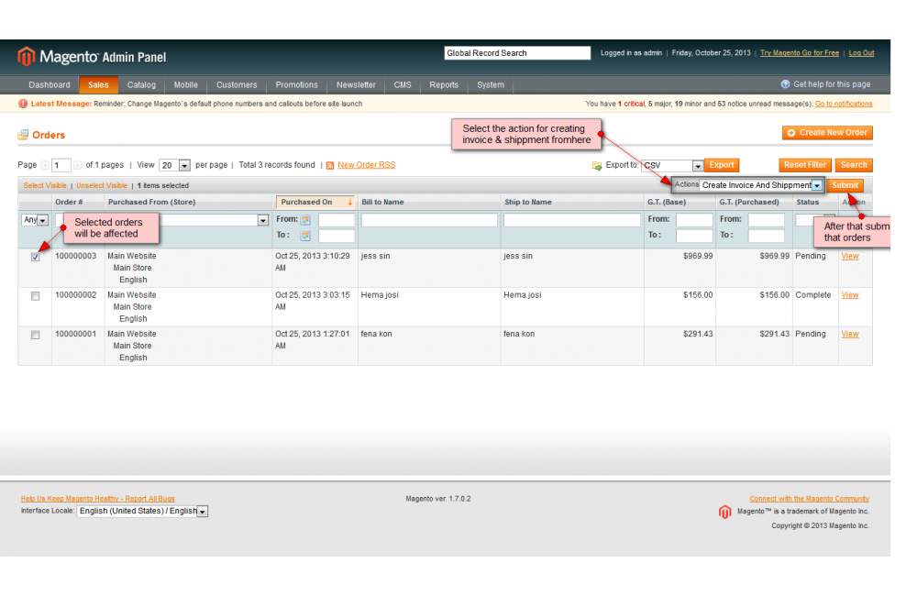The width and height of the screenshot is (917, 596).
Task: Click the page number input field
Action: coord(61,166)
